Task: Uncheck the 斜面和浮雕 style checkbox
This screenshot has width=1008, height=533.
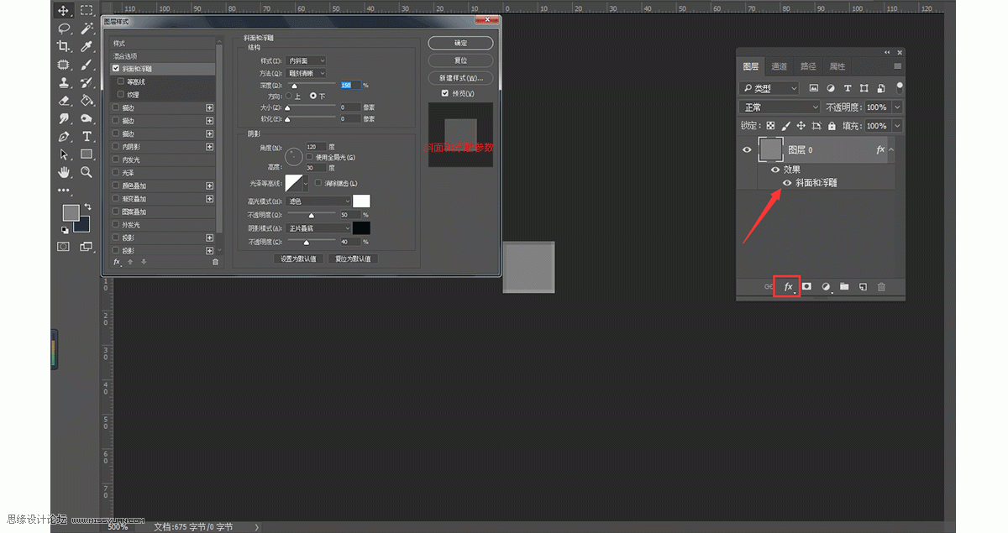Action: (x=116, y=69)
